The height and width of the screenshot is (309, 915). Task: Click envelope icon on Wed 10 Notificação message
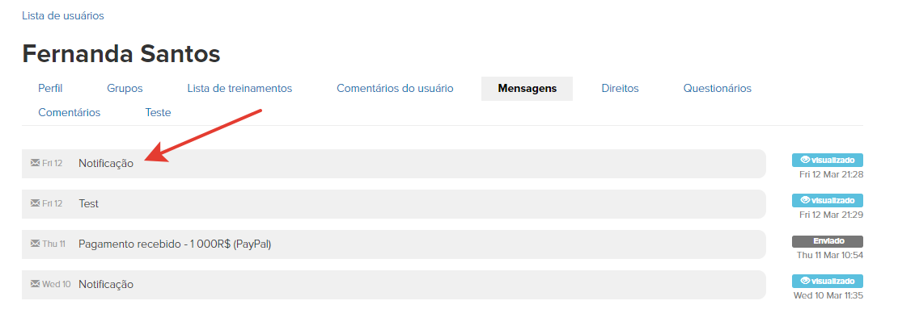[x=35, y=285]
